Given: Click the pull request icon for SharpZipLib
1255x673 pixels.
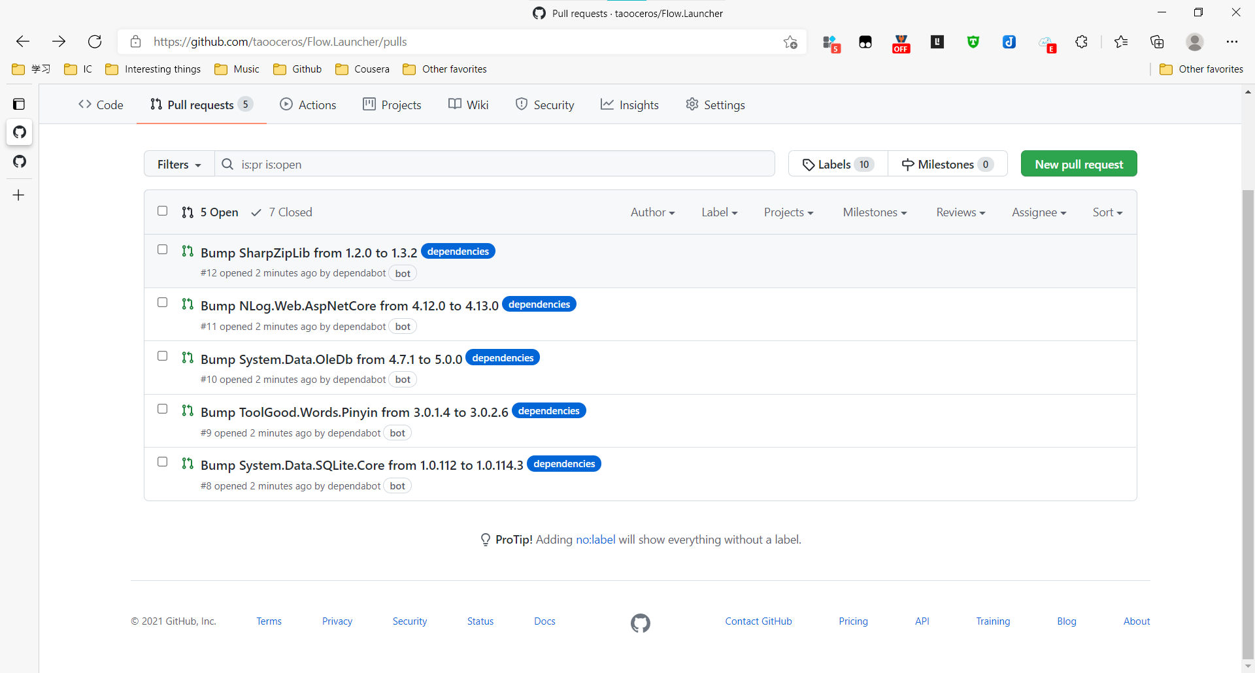Looking at the screenshot, I should click(x=188, y=251).
